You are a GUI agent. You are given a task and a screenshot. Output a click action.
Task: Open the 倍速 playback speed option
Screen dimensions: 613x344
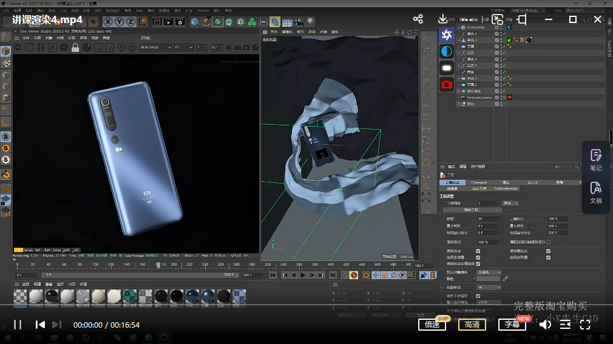432,325
